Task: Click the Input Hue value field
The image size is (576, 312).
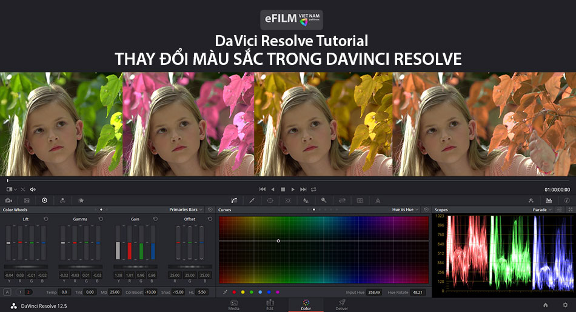Action: tap(374, 292)
